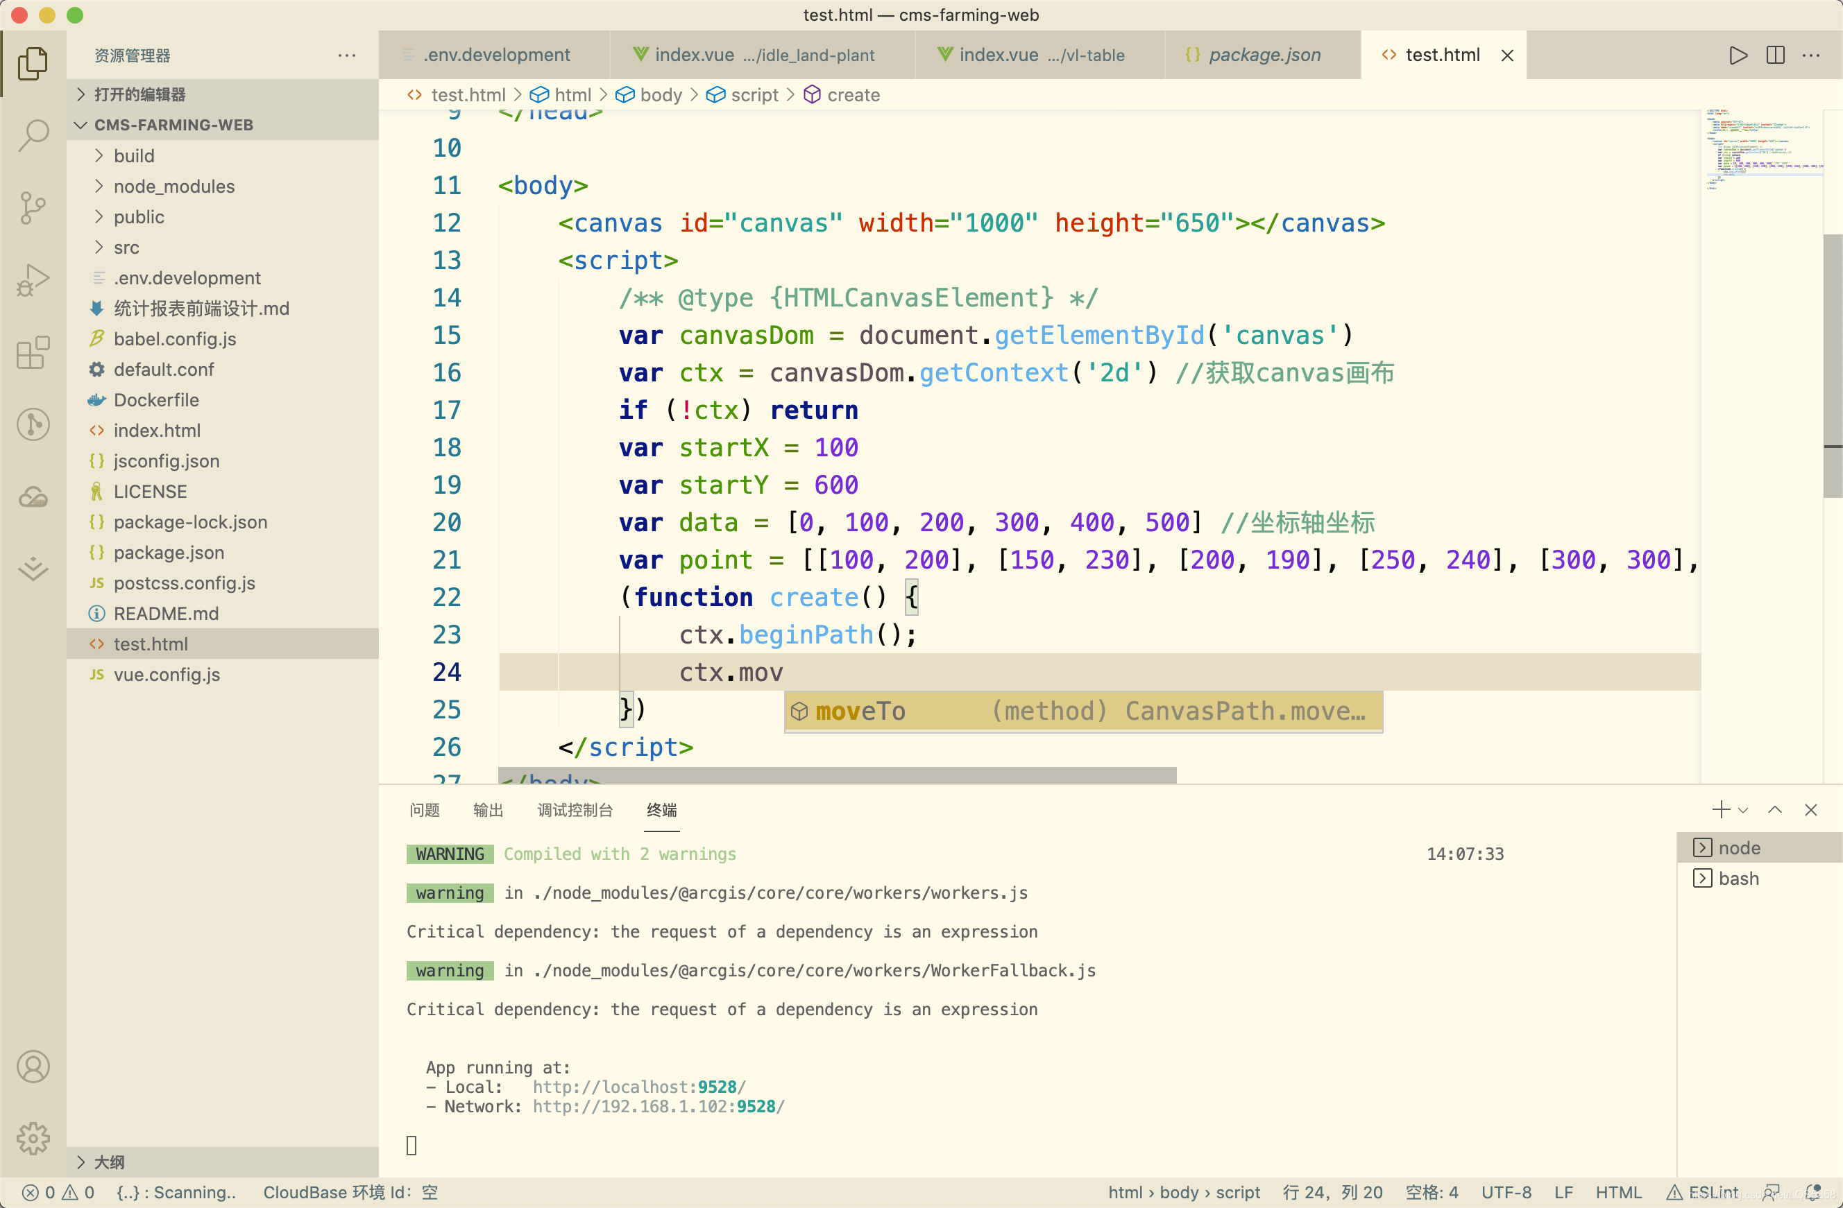Change HTML language mode in status bar

pos(1618,1193)
